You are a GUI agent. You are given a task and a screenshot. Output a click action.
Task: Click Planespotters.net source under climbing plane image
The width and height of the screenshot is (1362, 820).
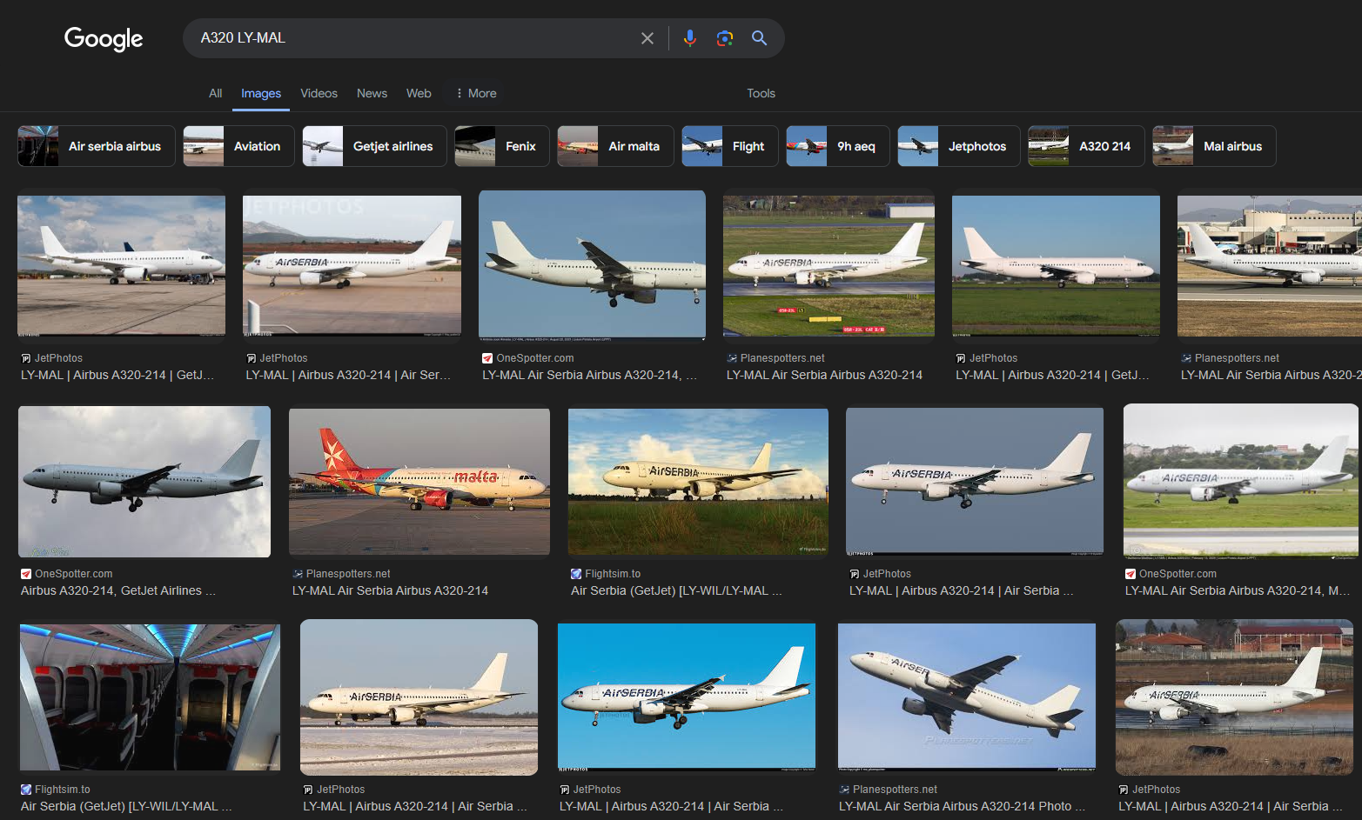(x=895, y=790)
